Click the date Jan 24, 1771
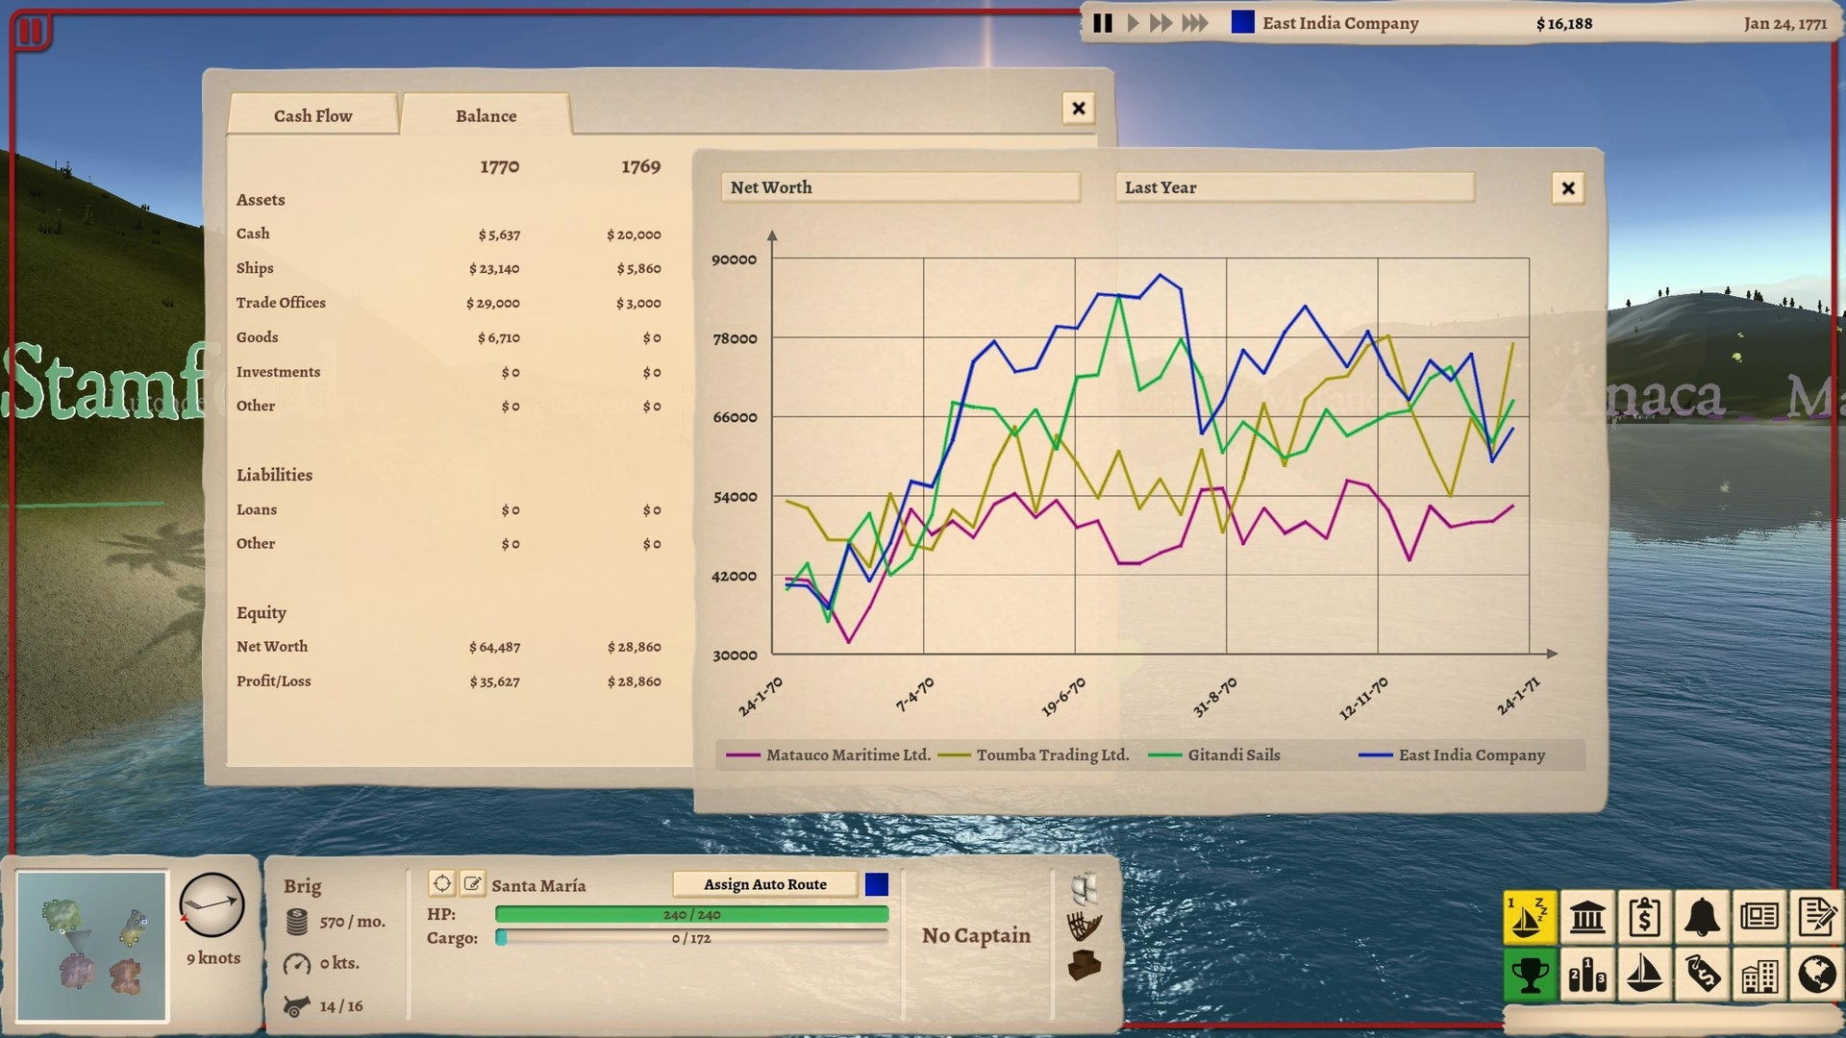 tap(1785, 24)
